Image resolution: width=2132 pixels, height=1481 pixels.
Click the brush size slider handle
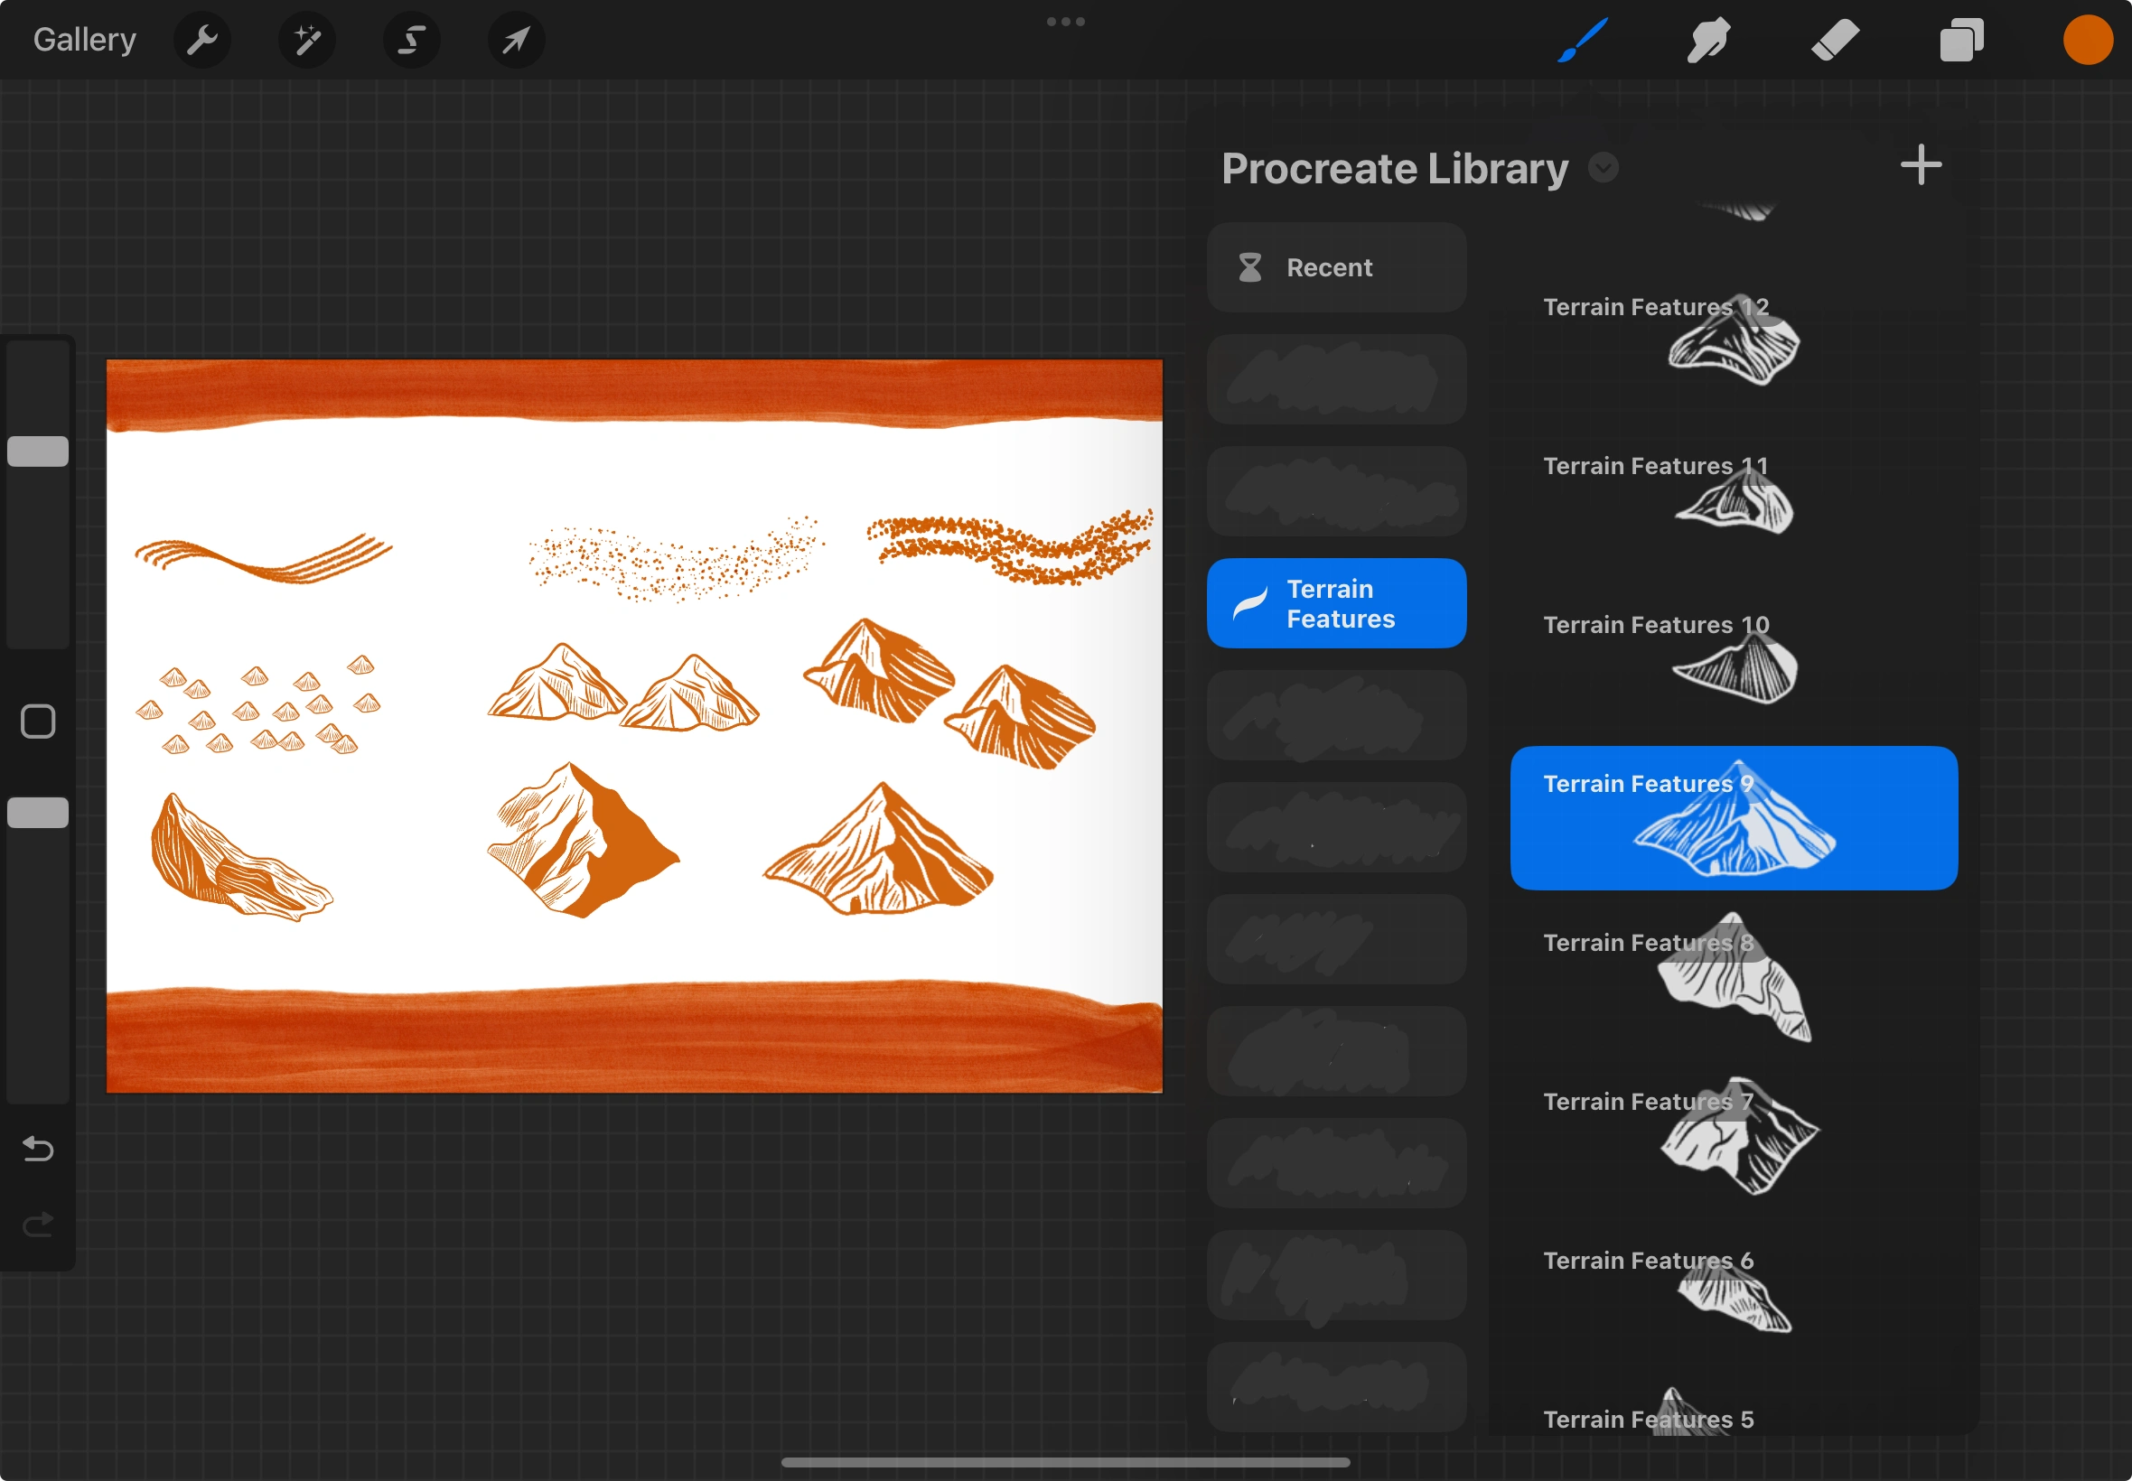(38, 451)
